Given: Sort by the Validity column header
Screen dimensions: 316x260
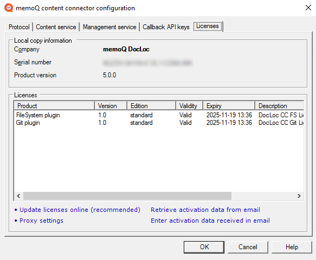Looking at the screenshot, I should [190, 106].
